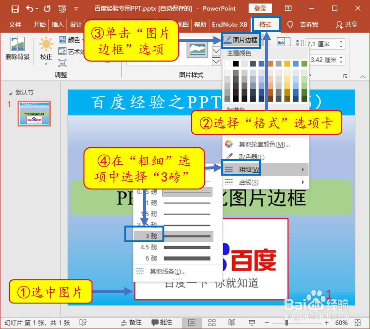Toggle the 批注 comments pane
Viewport: 370px width, 329px height.
click(162, 323)
